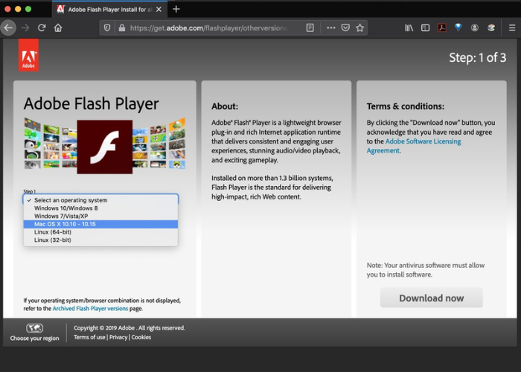Select Windows 7/Vista/XP option
The width and height of the screenshot is (521, 372).
[100, 217]
